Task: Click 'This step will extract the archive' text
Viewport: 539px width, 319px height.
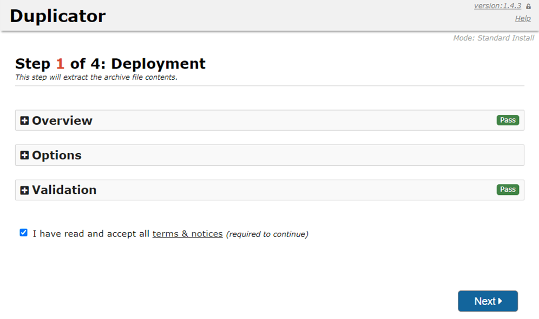Action: click(x=96, y=77)
